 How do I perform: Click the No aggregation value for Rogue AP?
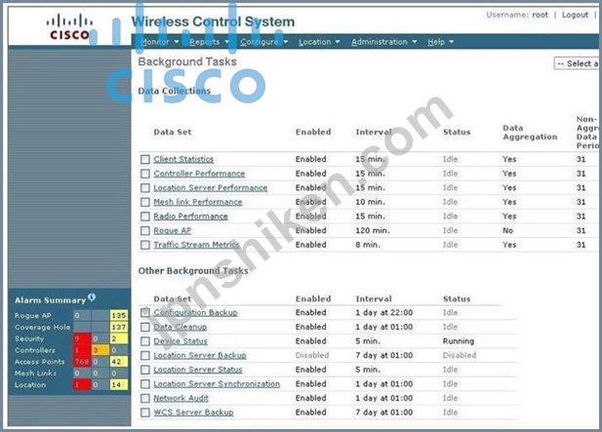[x=508, y=230]
